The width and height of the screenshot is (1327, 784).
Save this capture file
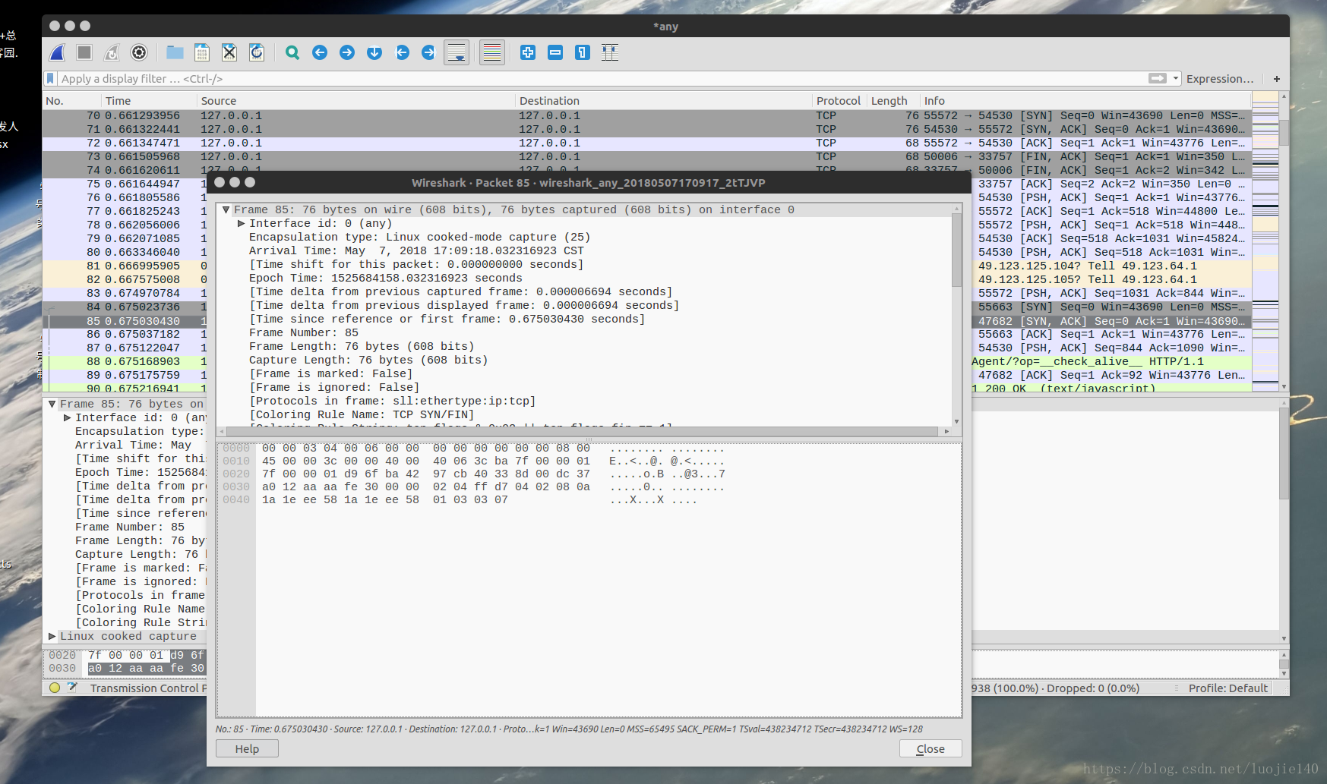202,52
